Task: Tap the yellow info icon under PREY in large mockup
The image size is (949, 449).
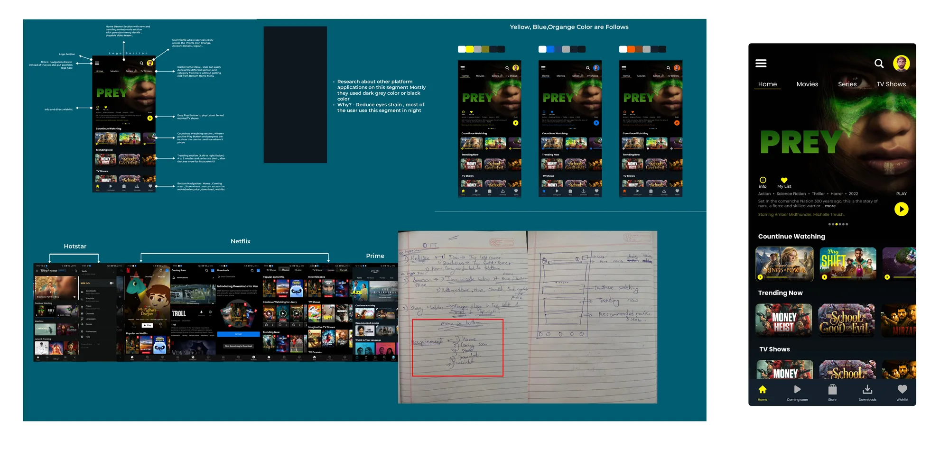Action: click(x=763, y=180)
